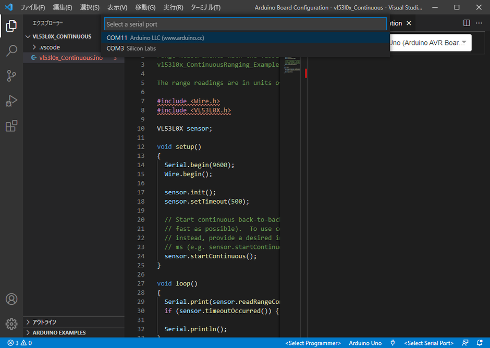This screenshot has width=490, height=348.
Task: Click line number 12 in gutter
Action: click(x=141, y=146)
